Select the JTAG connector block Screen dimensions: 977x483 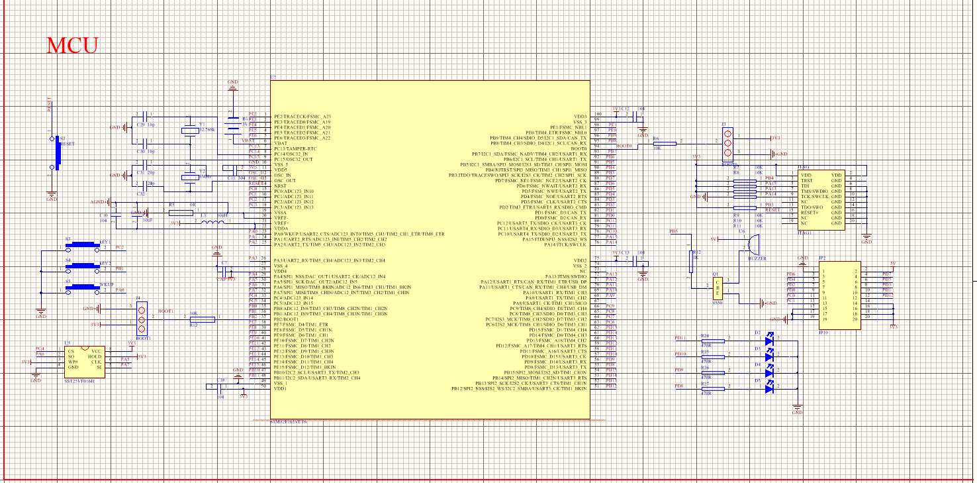(820, 199)
